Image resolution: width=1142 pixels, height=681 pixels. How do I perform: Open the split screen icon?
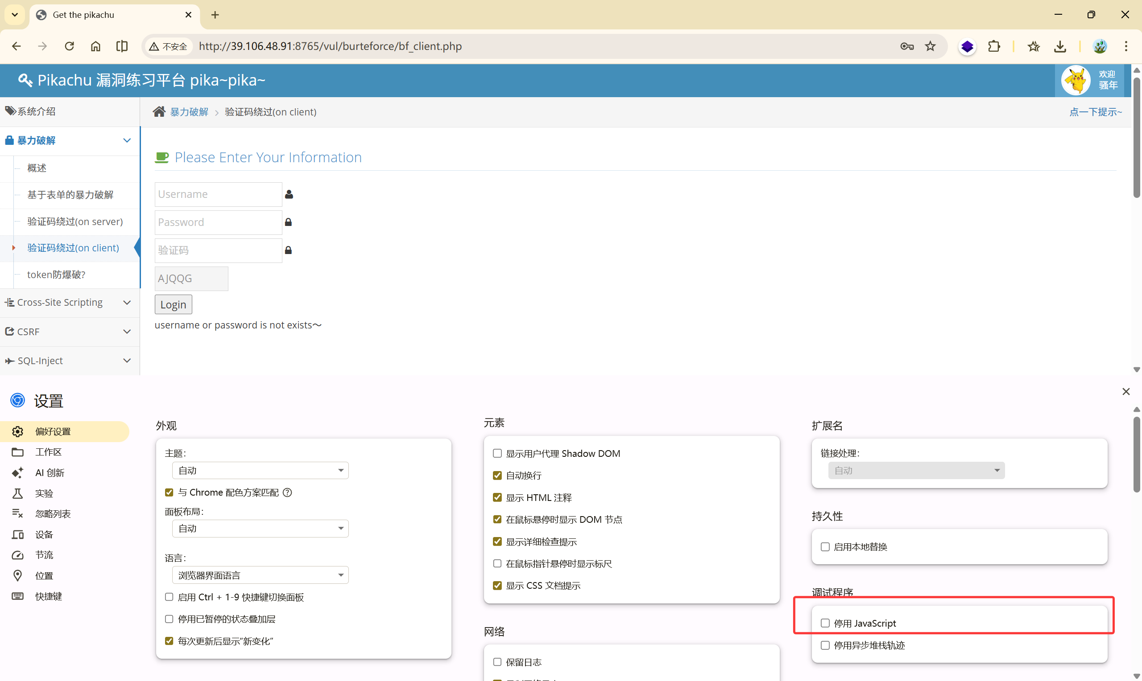point(122,46)
